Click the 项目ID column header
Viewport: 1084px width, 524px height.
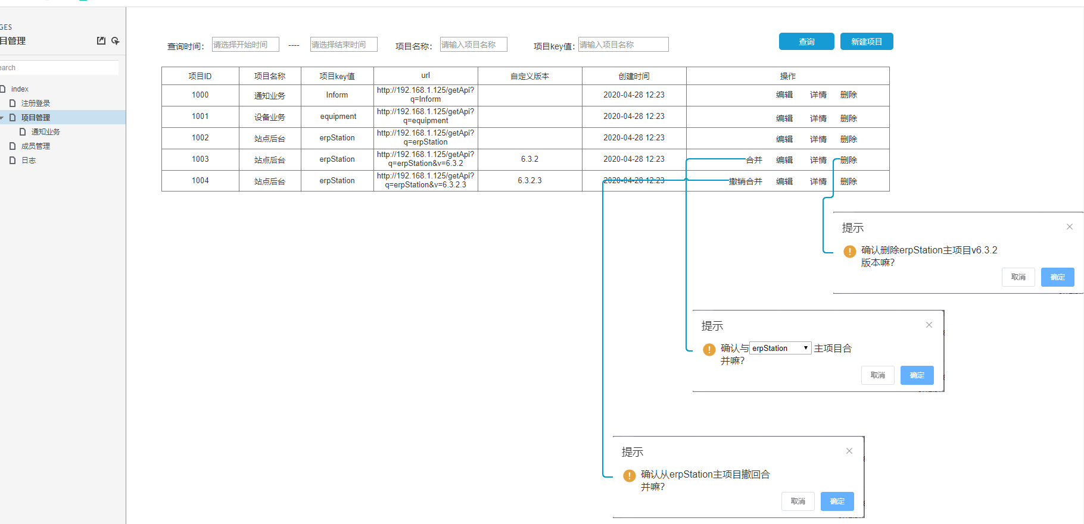pyautogui.click(x=200, y=76)
